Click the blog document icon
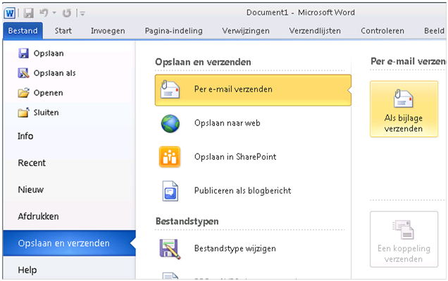448x281 pixels. 170,191
